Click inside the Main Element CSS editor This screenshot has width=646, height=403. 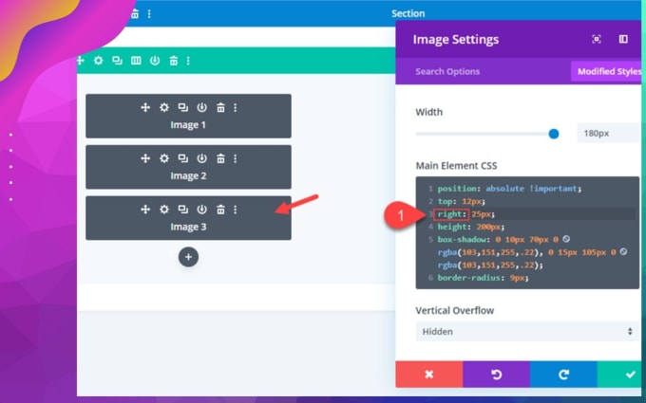click(527, 232)
